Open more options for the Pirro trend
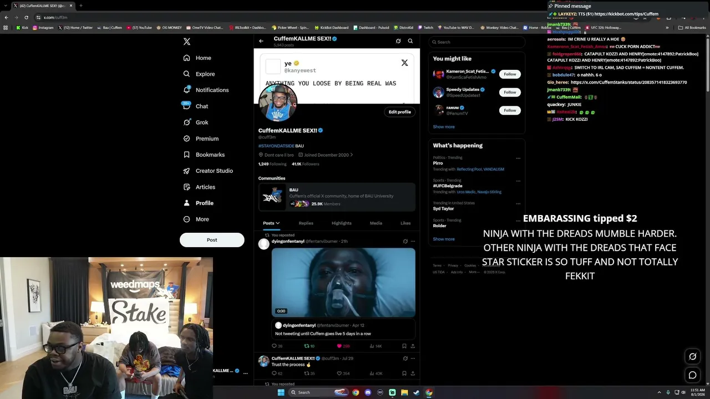 coord(518,158)
